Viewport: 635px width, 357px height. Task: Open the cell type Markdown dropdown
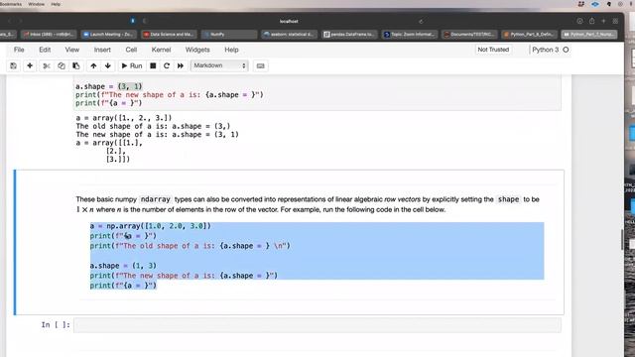[219, 65]
